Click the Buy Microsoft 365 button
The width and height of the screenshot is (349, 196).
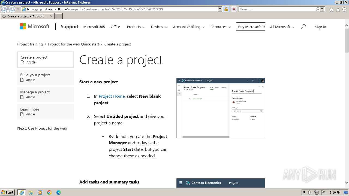coord(251,27)
